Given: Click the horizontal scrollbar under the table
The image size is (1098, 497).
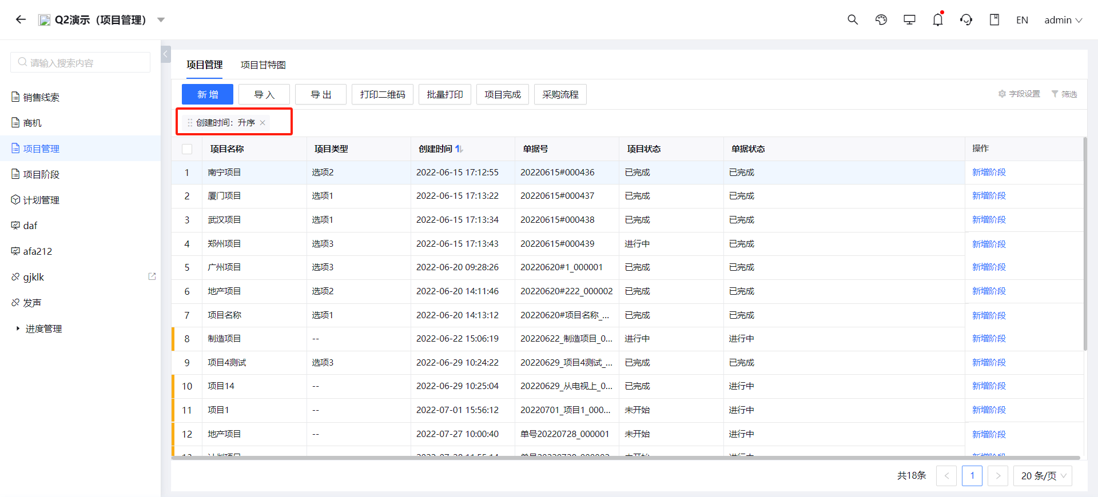Looking at the screenshot, I should coord(625,458).
